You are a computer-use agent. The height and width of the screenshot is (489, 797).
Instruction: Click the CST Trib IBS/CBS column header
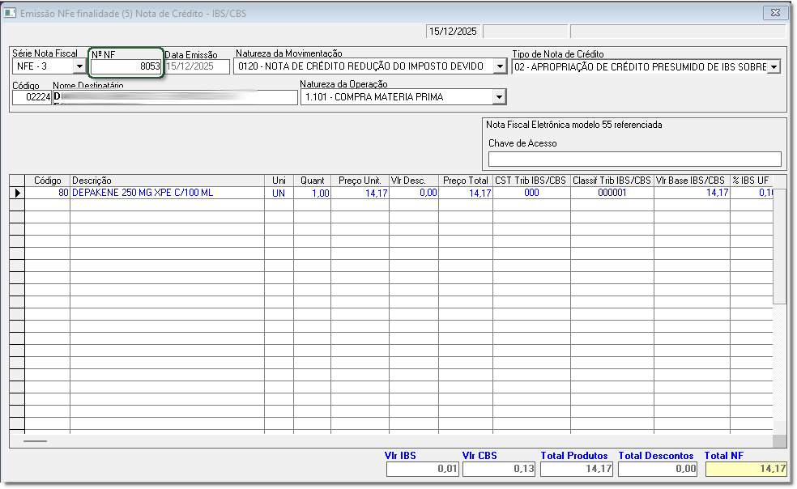click(531, 181)
